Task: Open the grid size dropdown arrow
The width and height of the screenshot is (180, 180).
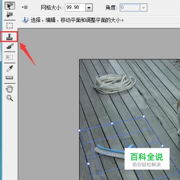Action: pos(89,7)
